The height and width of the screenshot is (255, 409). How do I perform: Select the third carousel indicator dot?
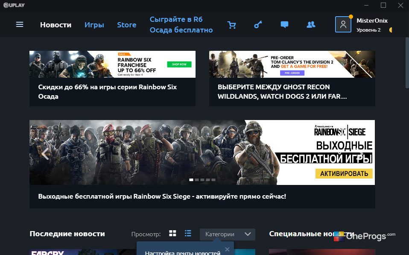click(202, 180)
